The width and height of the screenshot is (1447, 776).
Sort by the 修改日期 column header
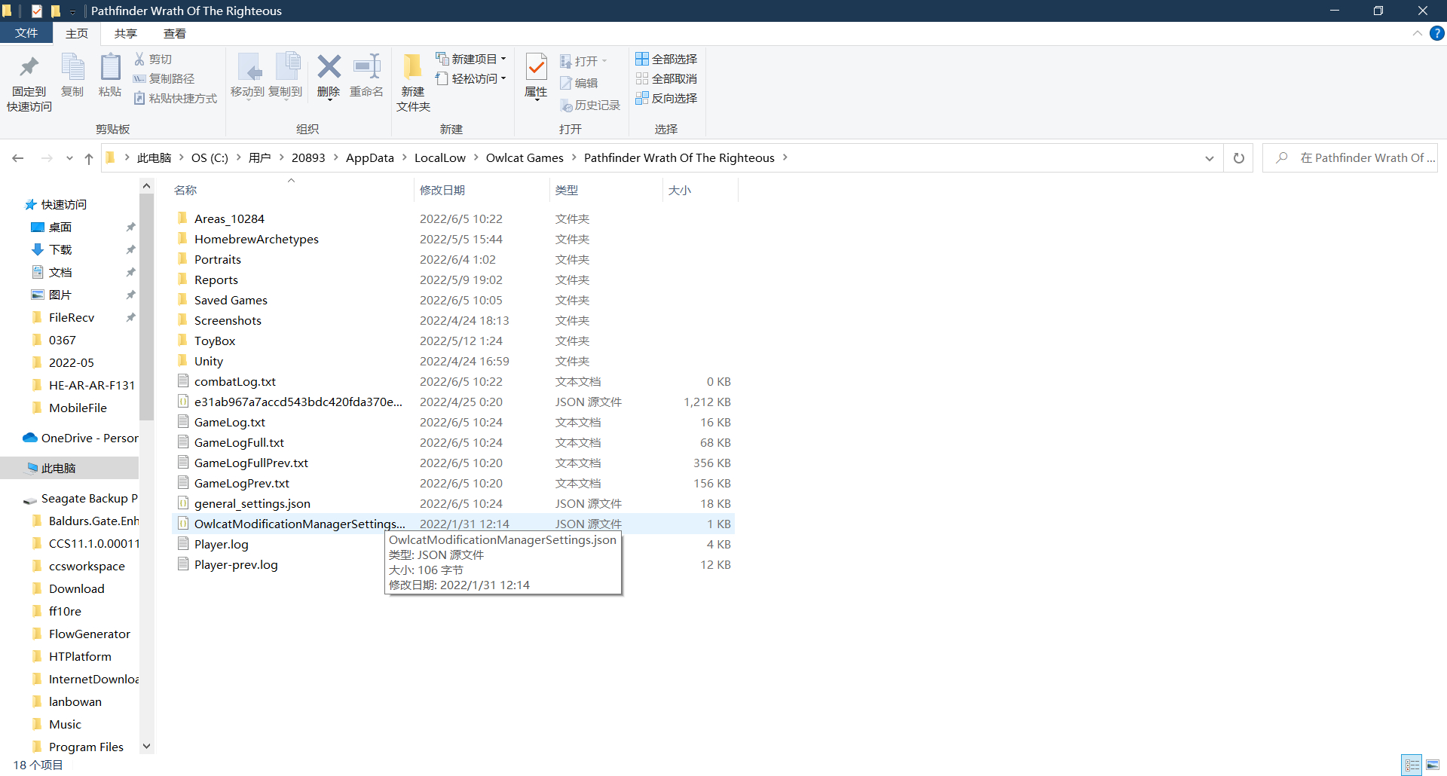tap(482, 190)
